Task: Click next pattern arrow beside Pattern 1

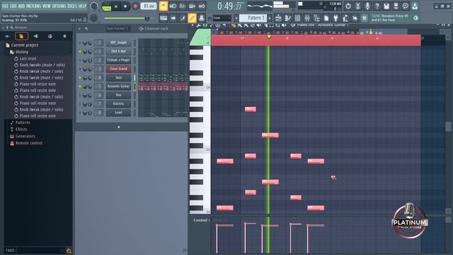Action: pyautogui.click(x=270, y=18)
